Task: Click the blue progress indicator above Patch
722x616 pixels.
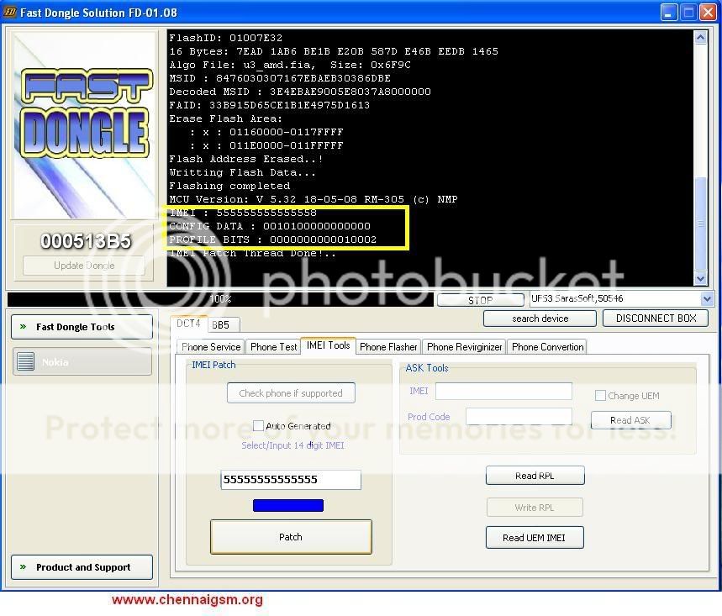Action: coord(288,505)
